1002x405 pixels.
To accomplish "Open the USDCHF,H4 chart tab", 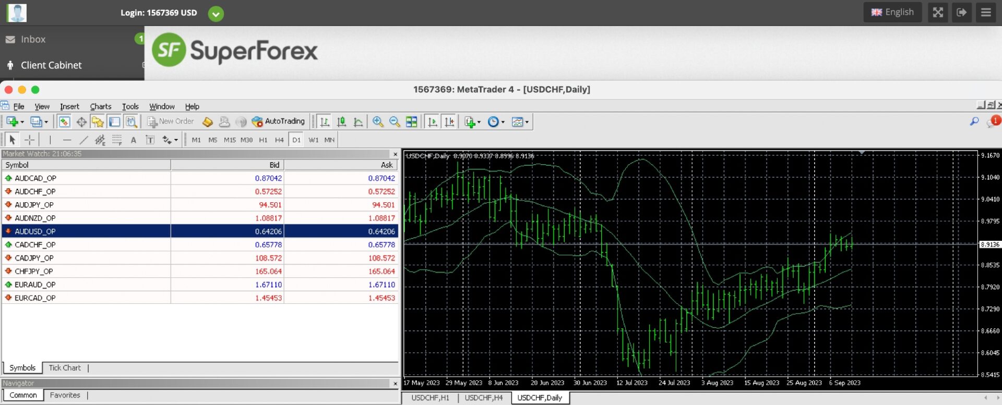I will click(484, 398).
